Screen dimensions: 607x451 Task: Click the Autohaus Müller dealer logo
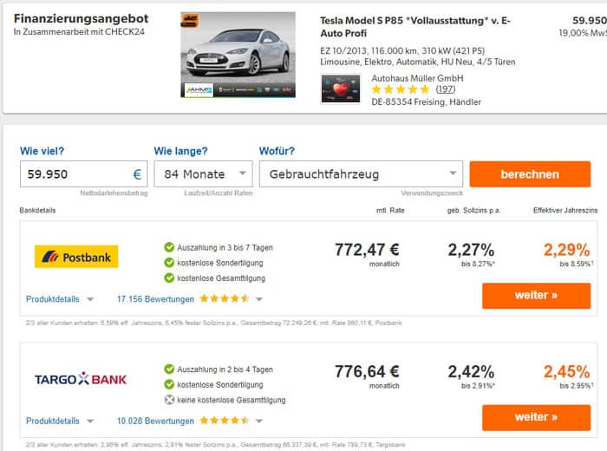click(340, 88)
